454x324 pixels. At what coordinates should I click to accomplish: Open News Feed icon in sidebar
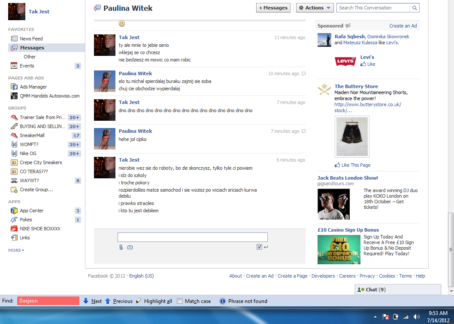pos(14,39)
